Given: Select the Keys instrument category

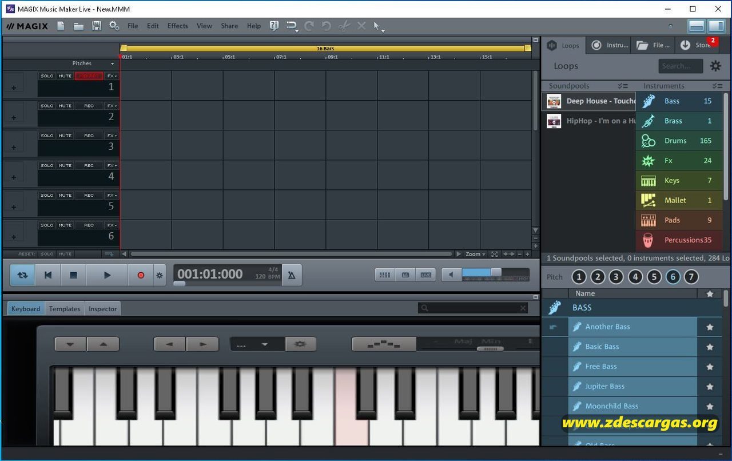Looking at the screenshot, I should coord(679,180).
